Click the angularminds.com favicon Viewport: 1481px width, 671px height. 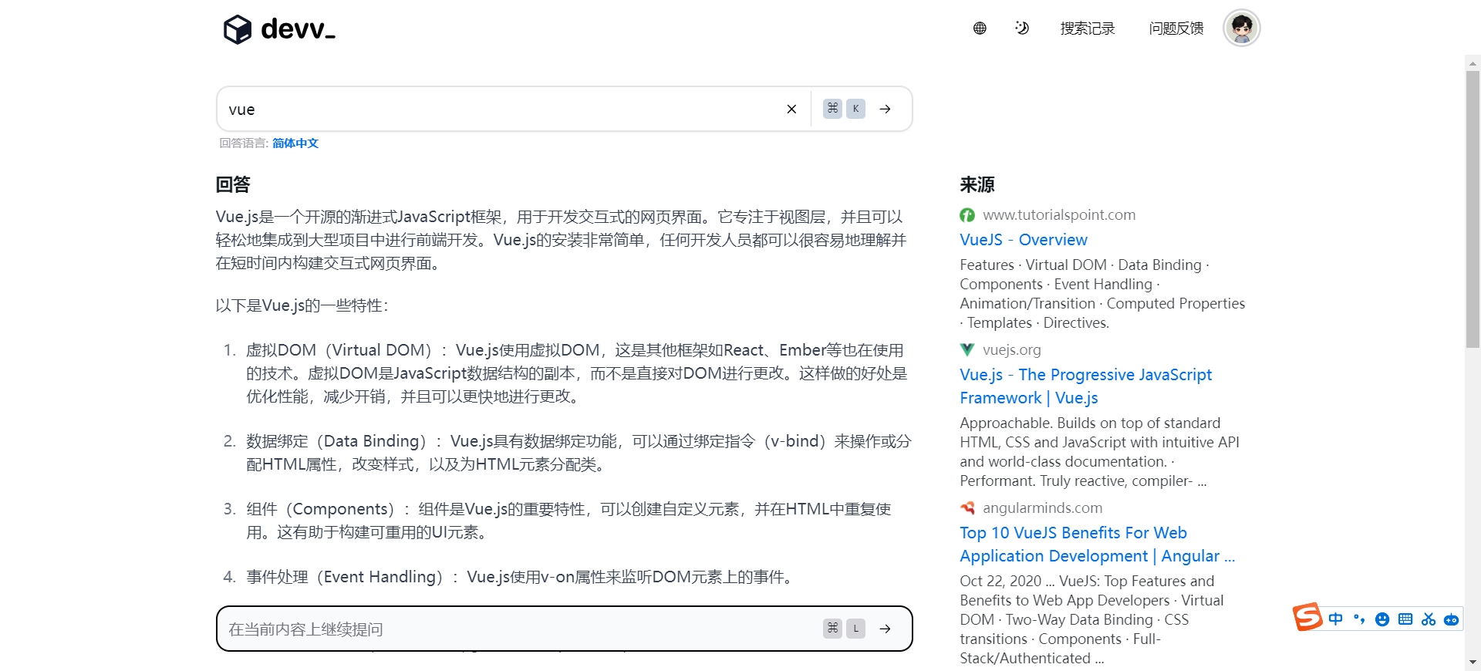[967, 508]
